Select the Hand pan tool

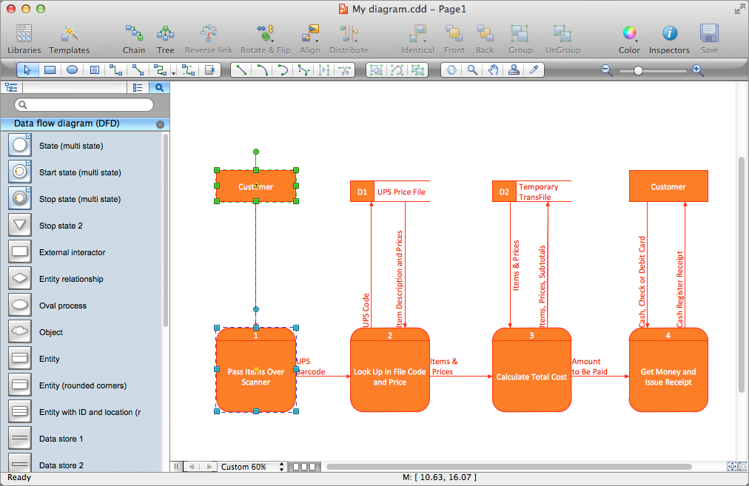tap(494, 70)
